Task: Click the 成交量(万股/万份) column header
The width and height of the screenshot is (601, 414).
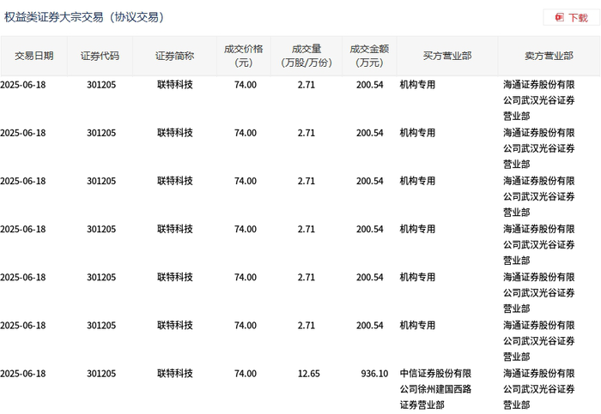Action: pyautogui.click(x=307, y=56)
